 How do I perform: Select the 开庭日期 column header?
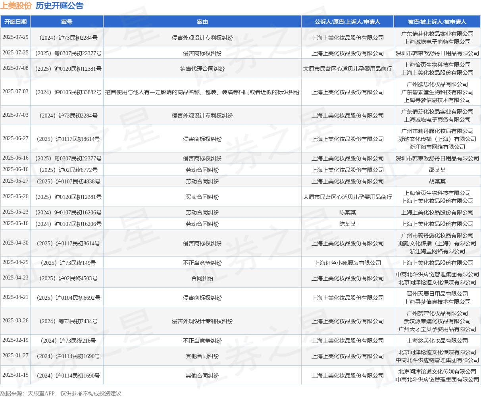pos(15,22)
